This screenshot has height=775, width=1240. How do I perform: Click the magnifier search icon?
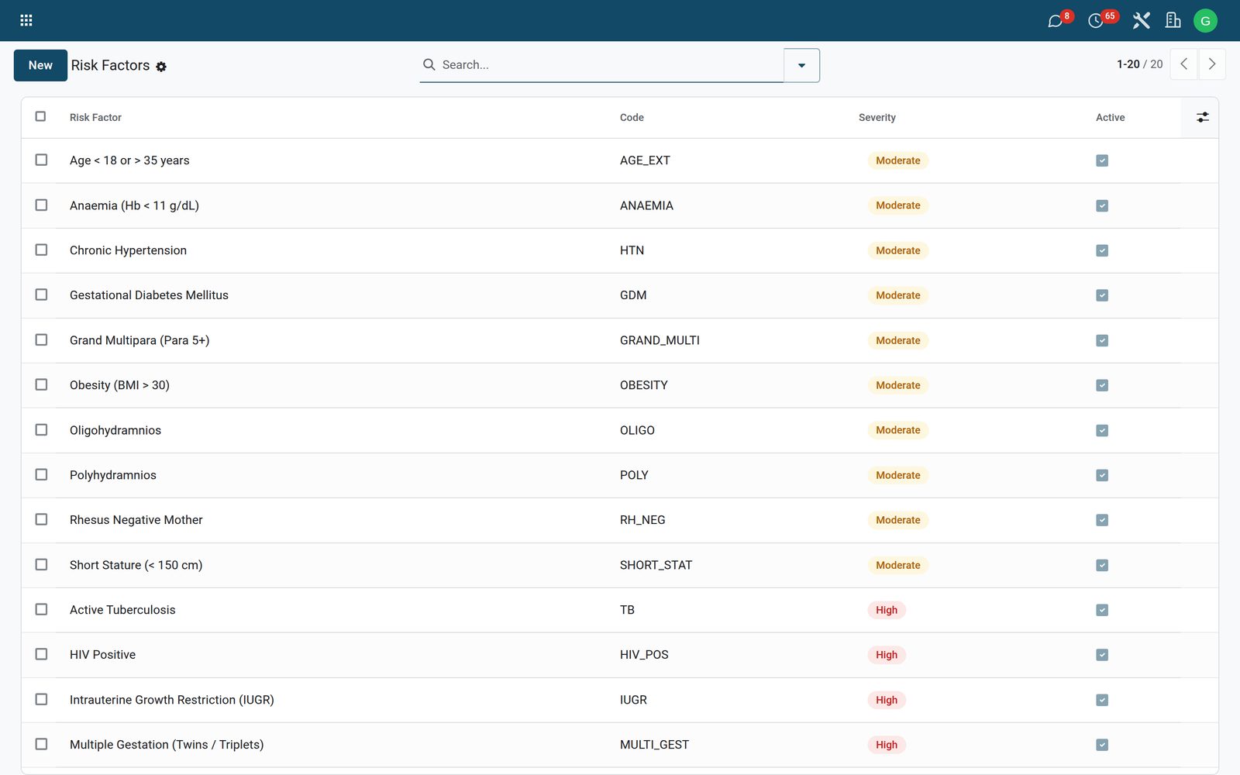click(x=429, y=64)
